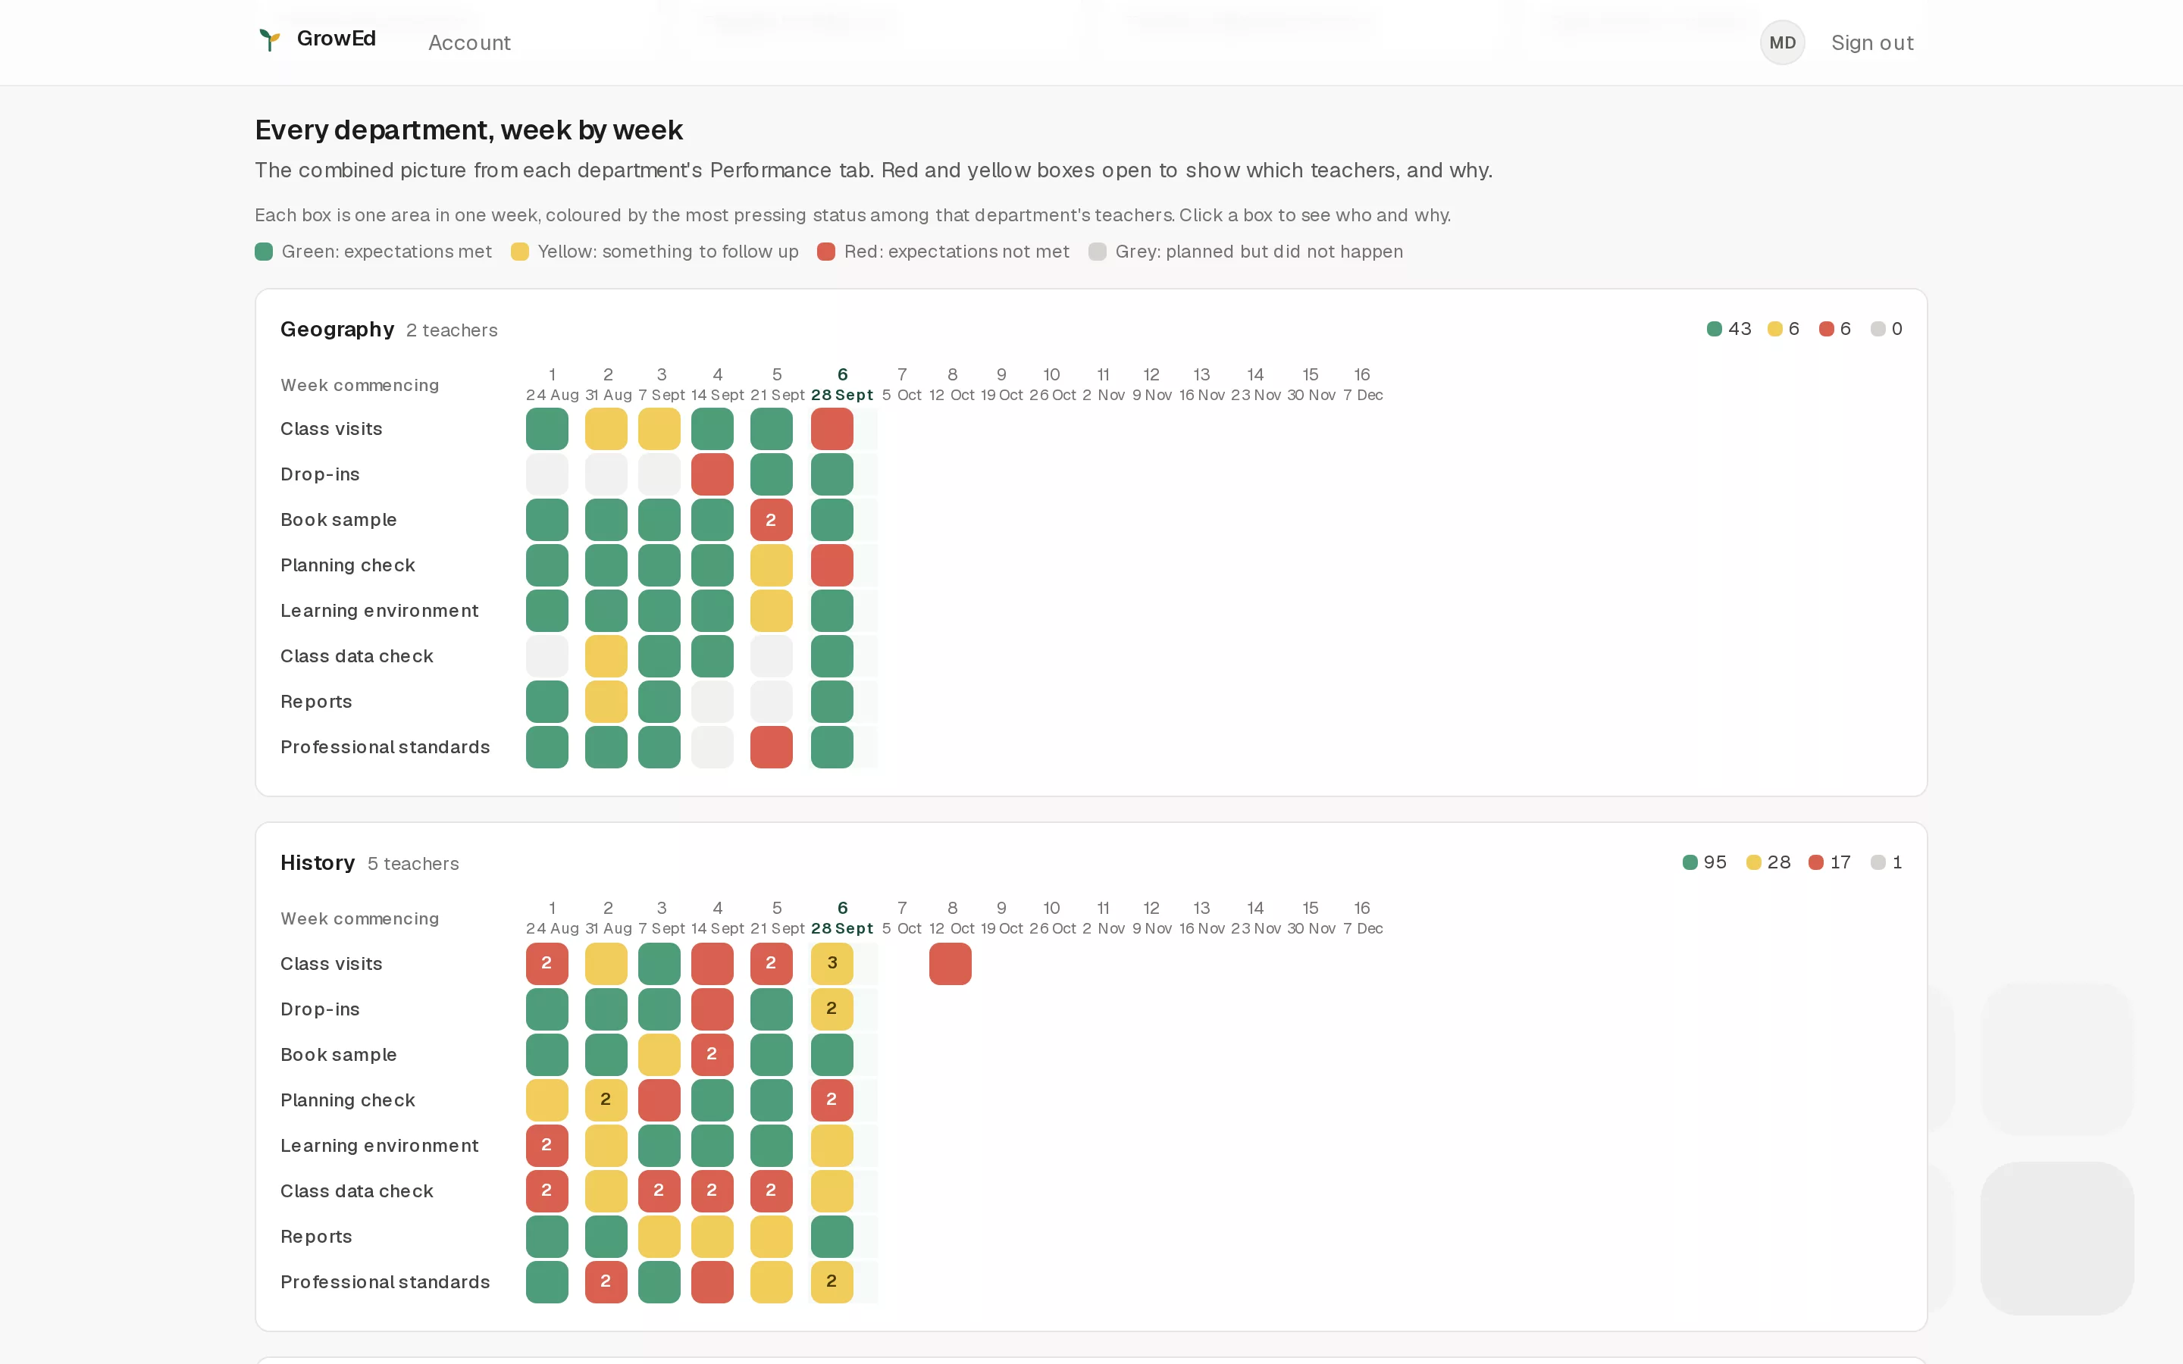Click Geography '2 teachers' label
The height and width of the screenshot is (1364, 2183).
pyautogui.click(x=452, y=330)
